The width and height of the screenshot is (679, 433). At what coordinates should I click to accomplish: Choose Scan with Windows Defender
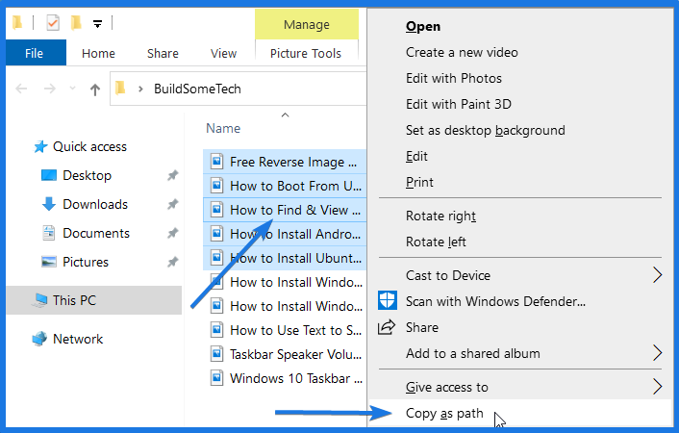pos(495,301)
